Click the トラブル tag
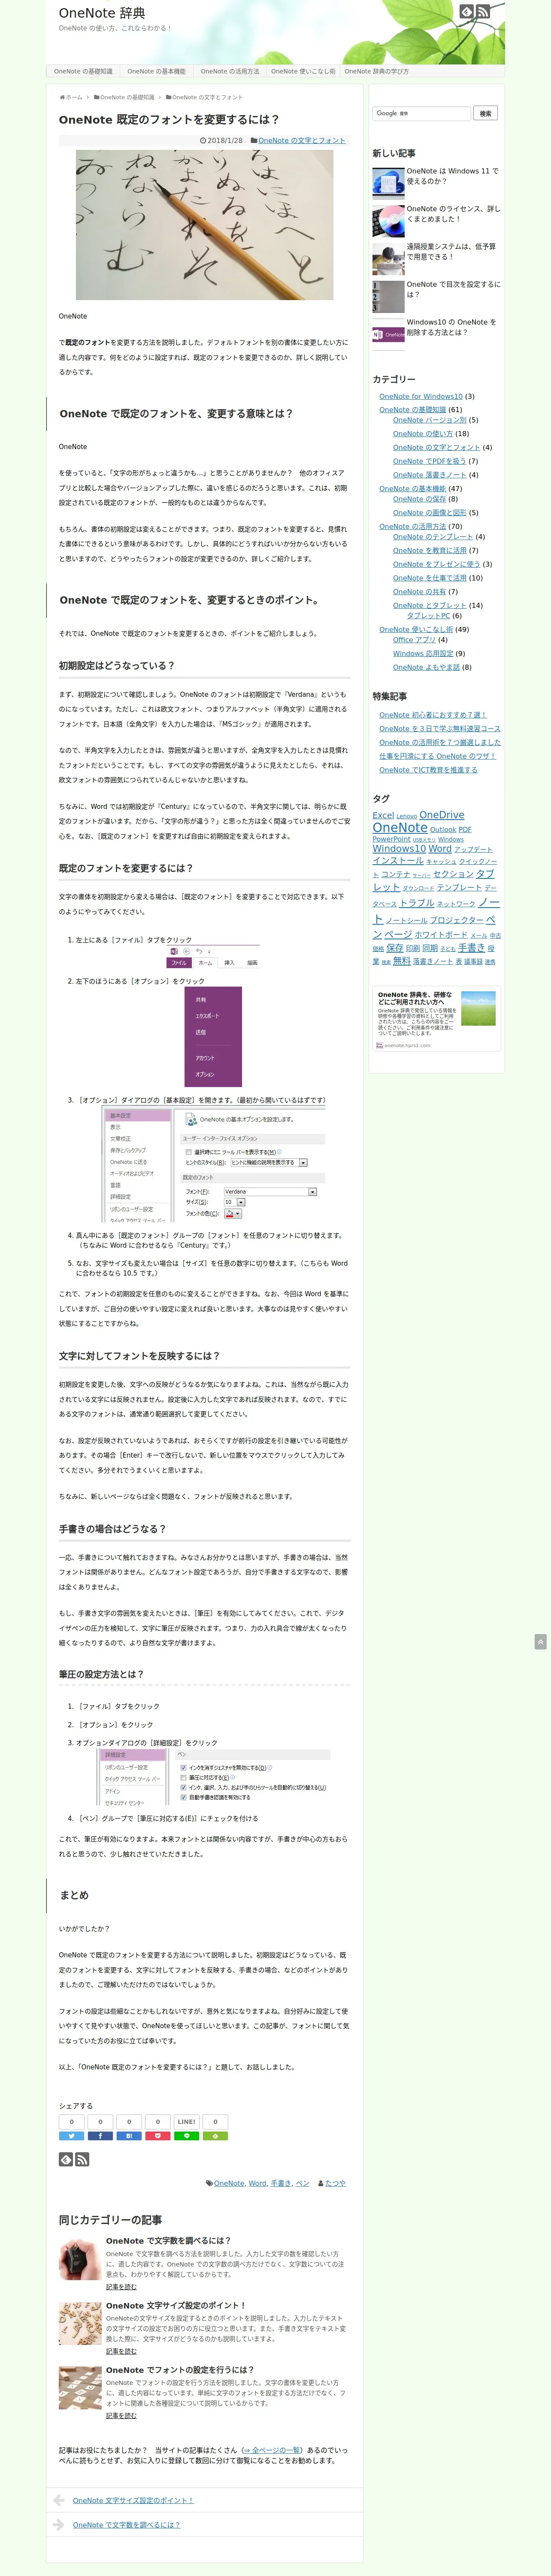Viewport: 551px width, 2576px height. click(417, 903)
